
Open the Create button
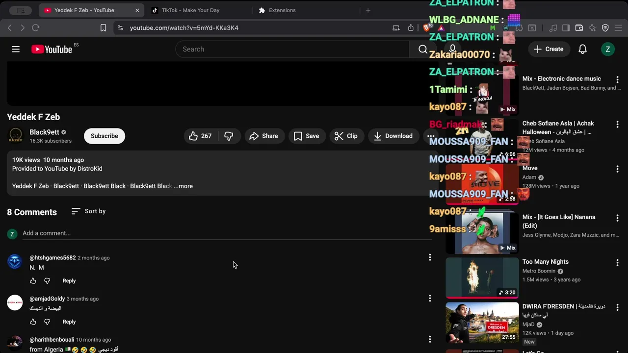click(x=549, y=49)
